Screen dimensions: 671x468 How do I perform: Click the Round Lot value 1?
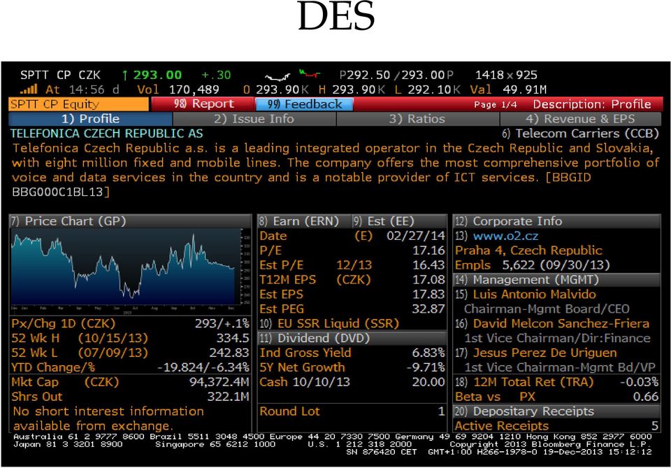point(441,411)
